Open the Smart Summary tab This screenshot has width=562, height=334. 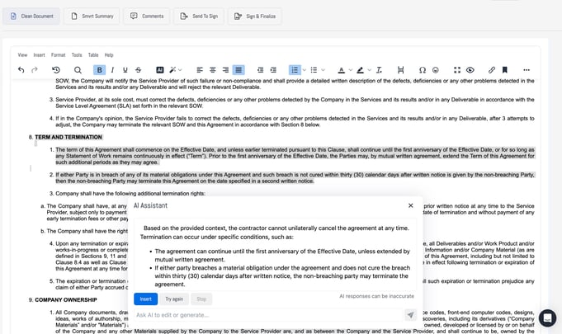tap(92, 16)
